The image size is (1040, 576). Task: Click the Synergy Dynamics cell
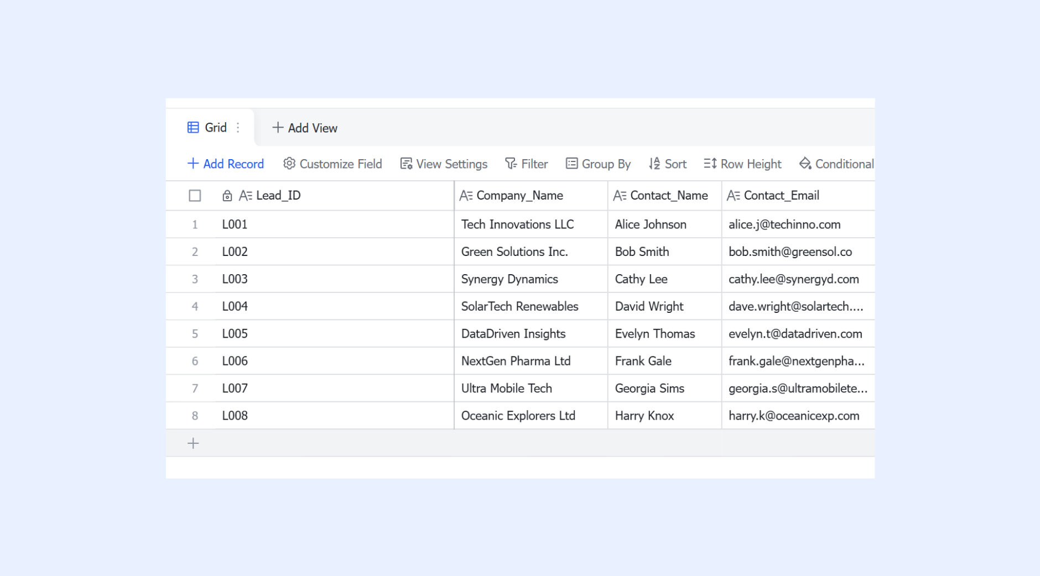point(531,279)
